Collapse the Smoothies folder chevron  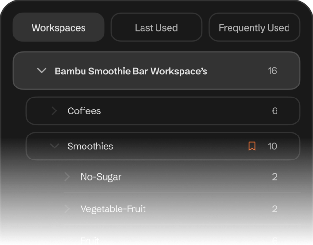(x=54, y=146)
